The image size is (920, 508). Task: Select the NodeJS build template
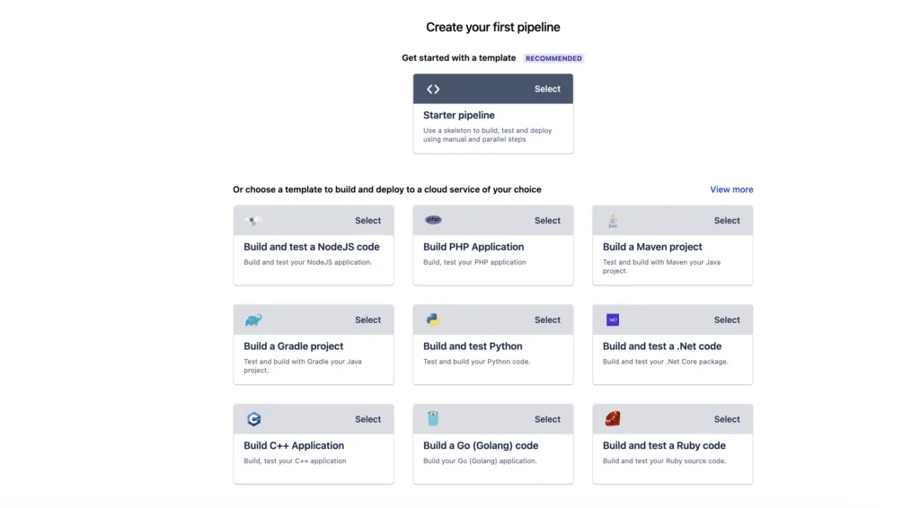367,220
